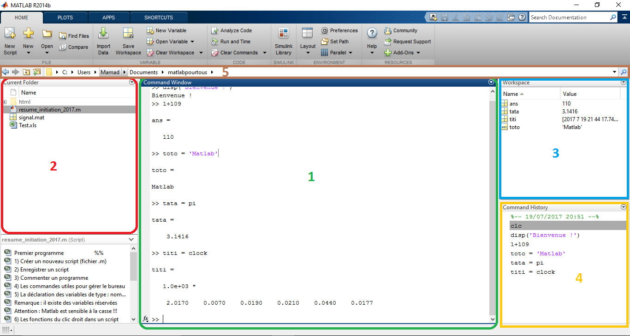This screenshot has height=336, width=630.
Task: Expand the Clear Workspace dropdown arrow
Action: pyautogui.click(x=201, y=53)
